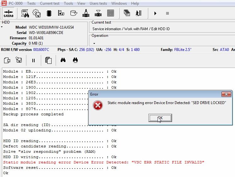Click the HDD ID reading log line
Screen dimensions: 235x177
pyautogui.click(x=60, y=141)
